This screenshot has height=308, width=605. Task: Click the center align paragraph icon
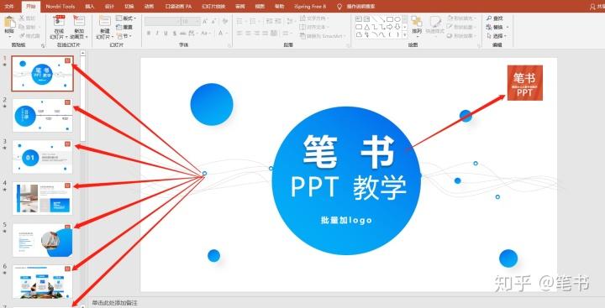pyautogui.click(x=248, y=34)
